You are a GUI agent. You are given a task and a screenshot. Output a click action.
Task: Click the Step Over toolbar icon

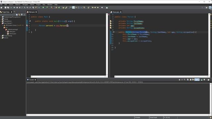pos(27,8)
